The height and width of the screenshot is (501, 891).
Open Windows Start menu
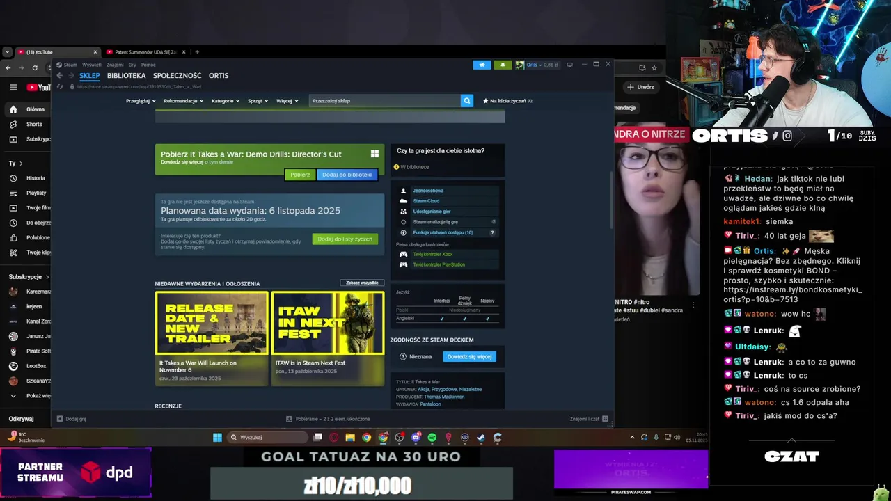[217, 438]
